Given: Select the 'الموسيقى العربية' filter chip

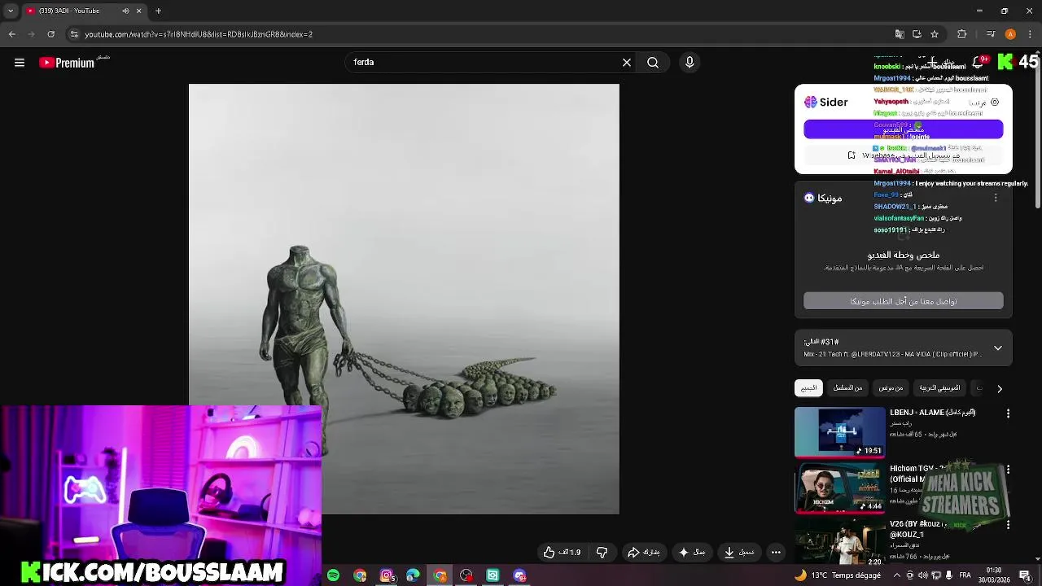Looking at the screenshot, I should click(939, 388).
